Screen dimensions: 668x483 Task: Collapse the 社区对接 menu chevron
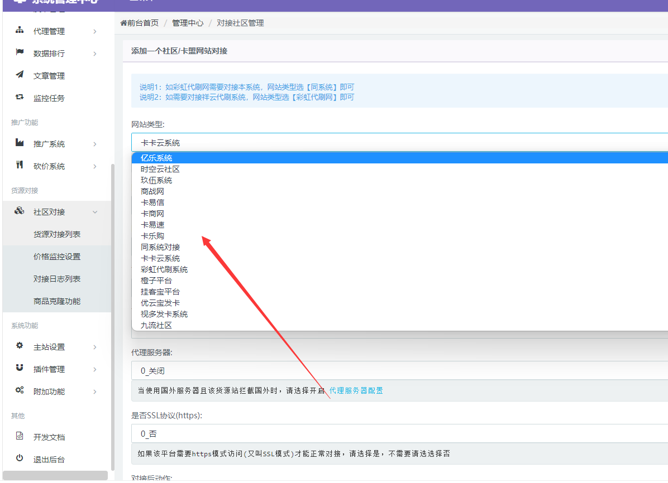[x=95, y=212]
